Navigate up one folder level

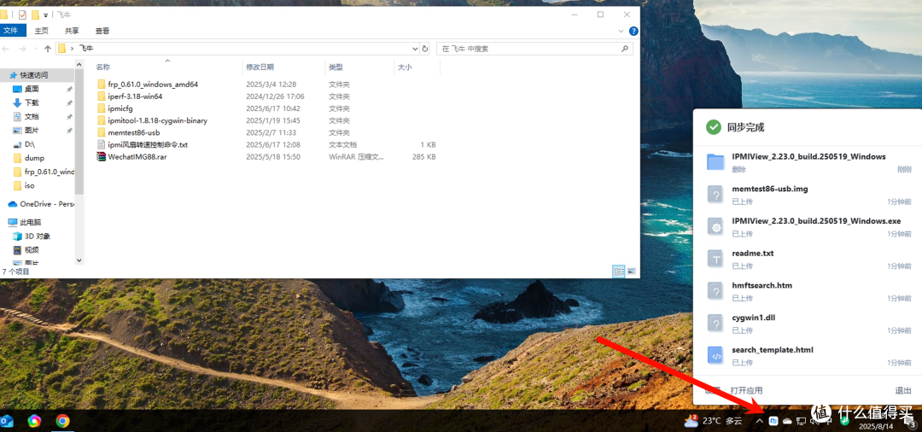point(48,49)
